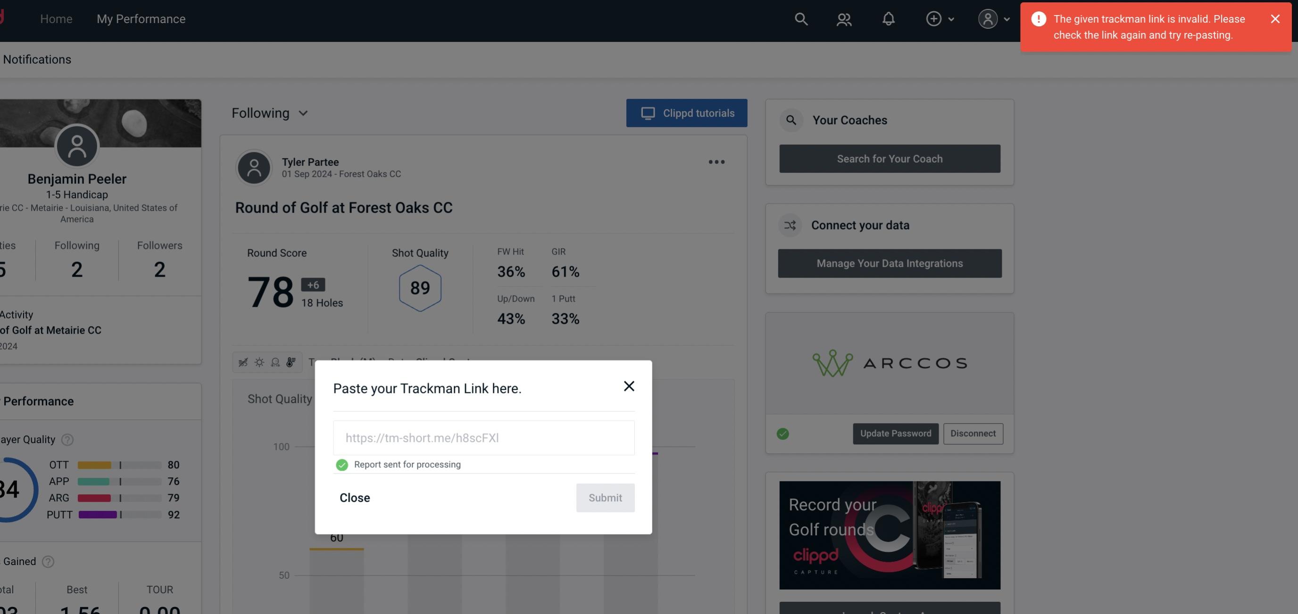Click the shot quality hexagon icon
The image size is (1298, 614).
(x=420, y=288)
